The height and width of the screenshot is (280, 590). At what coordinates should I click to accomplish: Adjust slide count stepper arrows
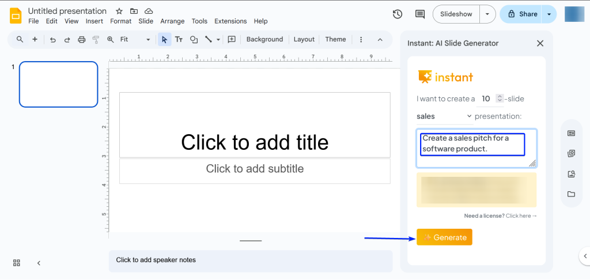[x=500, y=99]
